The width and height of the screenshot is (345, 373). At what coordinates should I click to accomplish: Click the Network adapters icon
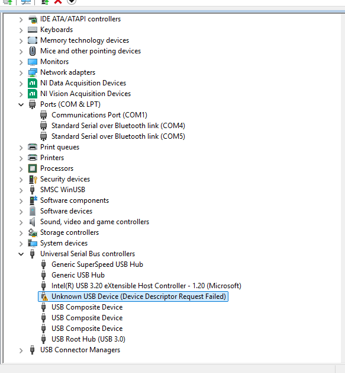[x=33, y=72]
